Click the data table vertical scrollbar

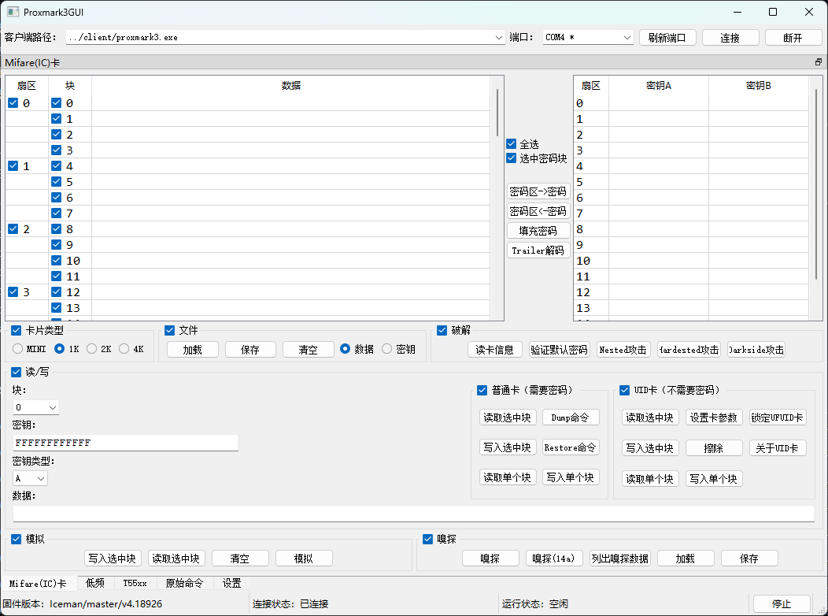[x=497, y=113]
